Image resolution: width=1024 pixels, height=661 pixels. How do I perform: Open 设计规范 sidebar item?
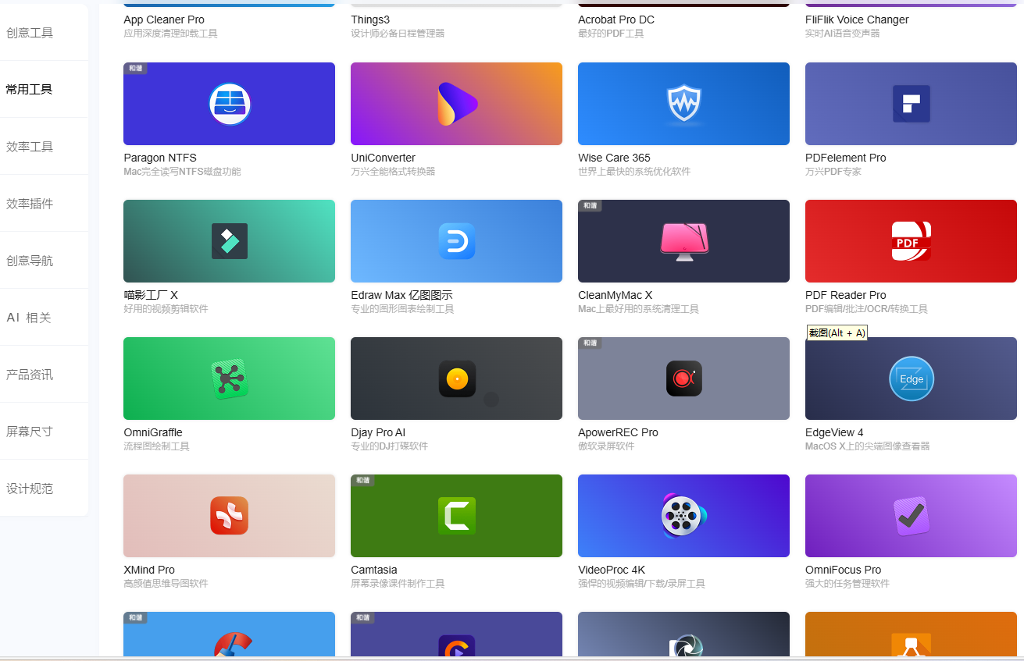click(30, 489)
